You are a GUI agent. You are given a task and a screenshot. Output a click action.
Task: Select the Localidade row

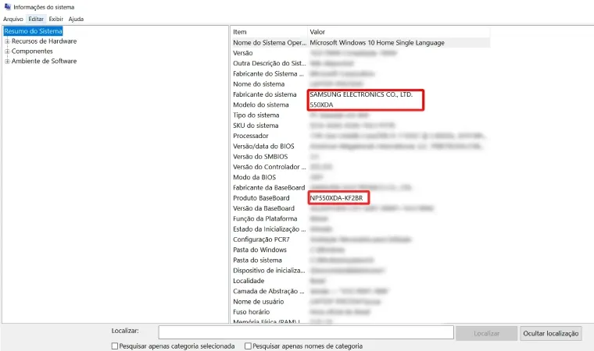(360, 281)
